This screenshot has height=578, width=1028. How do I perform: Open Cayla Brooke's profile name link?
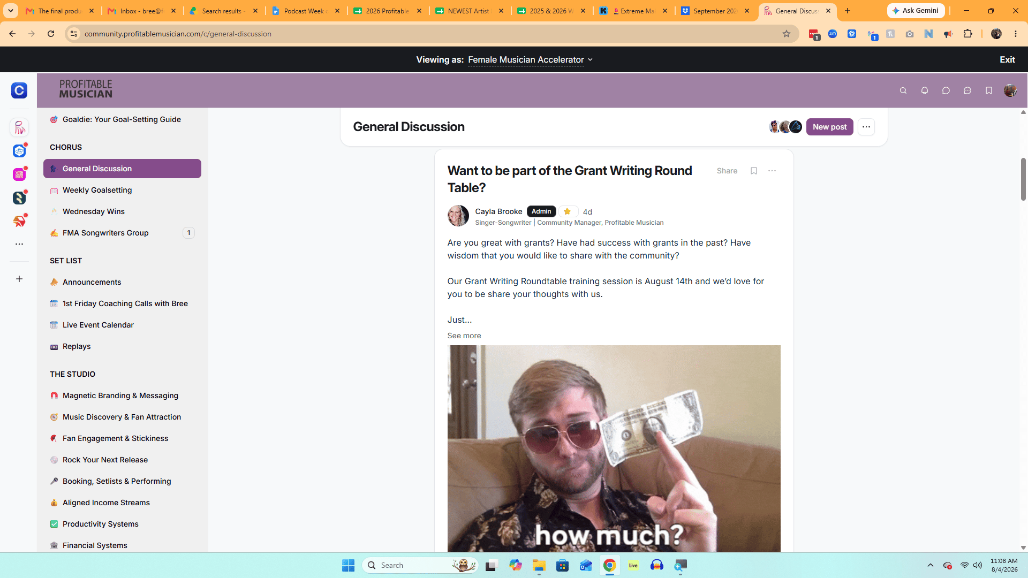[x=498, y=211]
